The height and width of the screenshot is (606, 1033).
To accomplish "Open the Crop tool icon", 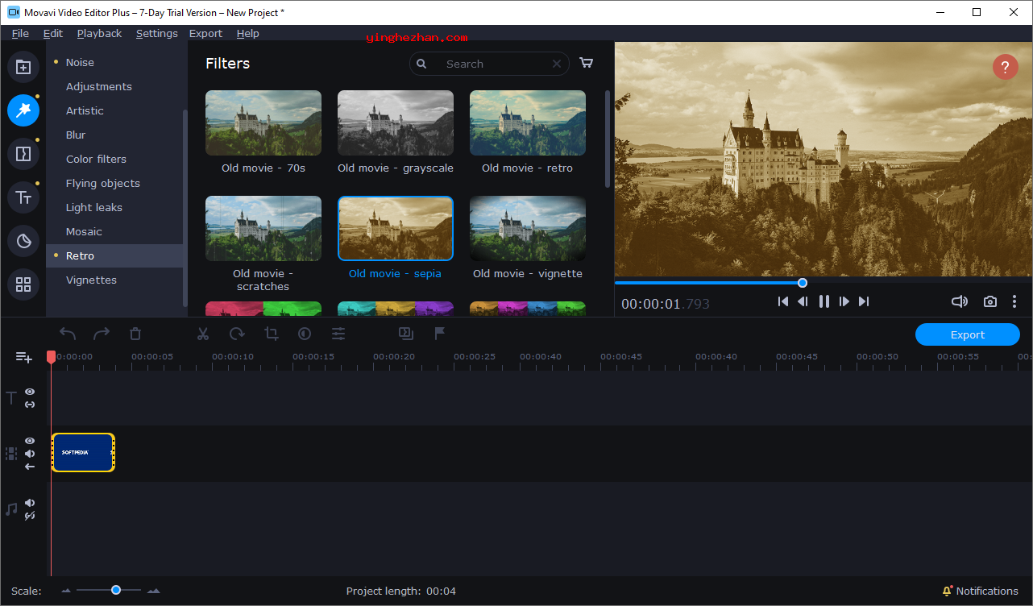I will coord(271,334).
